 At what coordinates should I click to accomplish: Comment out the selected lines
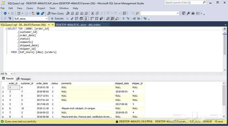pos(123,19)
